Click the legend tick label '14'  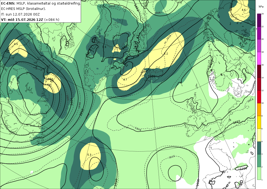coord(262,78)
